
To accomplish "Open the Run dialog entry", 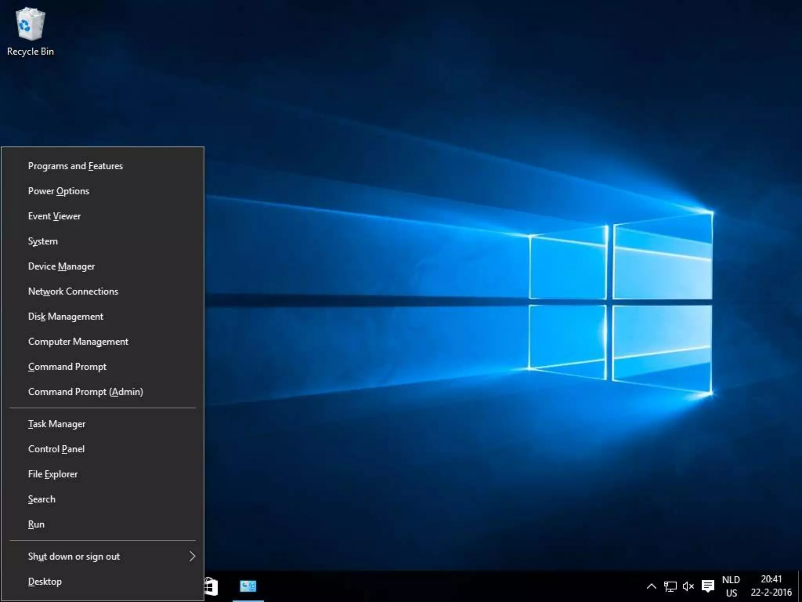I will [103, 524].
